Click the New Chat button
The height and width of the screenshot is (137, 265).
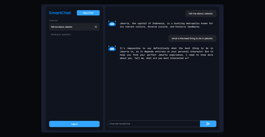88,13
